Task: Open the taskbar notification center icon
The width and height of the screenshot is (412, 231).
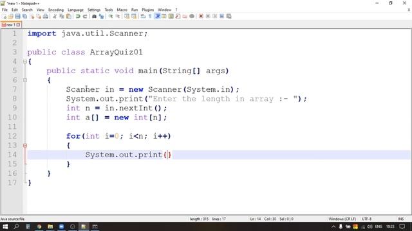Action: pyautogui.click(x=402, y=227)
